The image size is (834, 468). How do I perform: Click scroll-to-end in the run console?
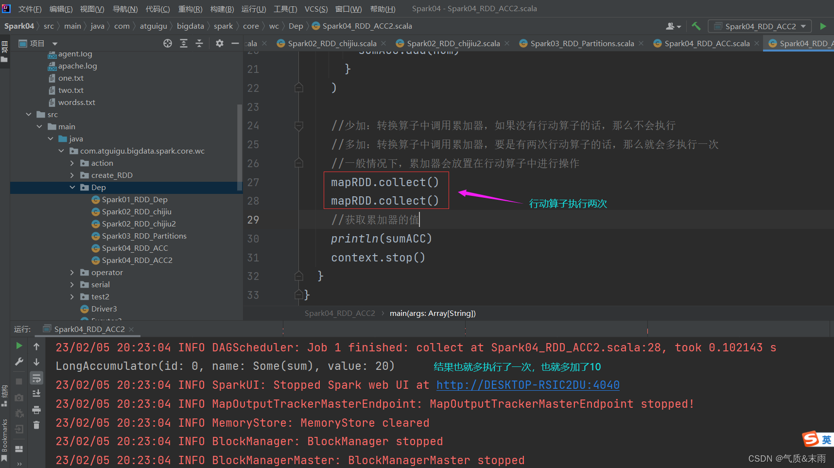point(36,394)
